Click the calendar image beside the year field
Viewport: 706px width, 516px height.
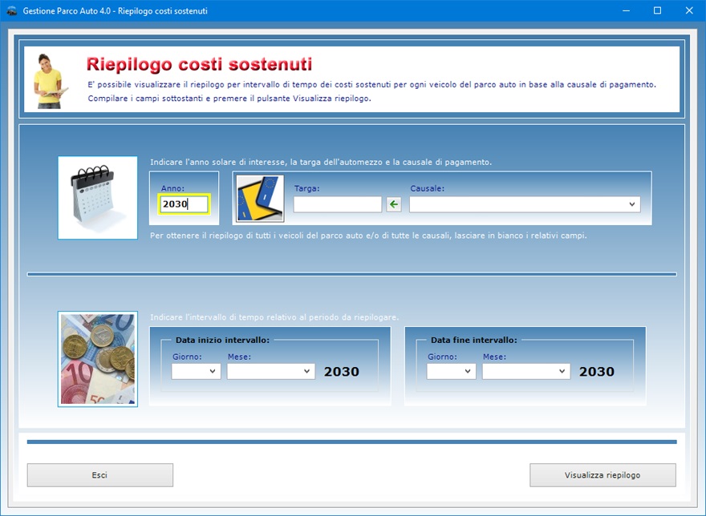pyautogui.click(x=98, y=197)
